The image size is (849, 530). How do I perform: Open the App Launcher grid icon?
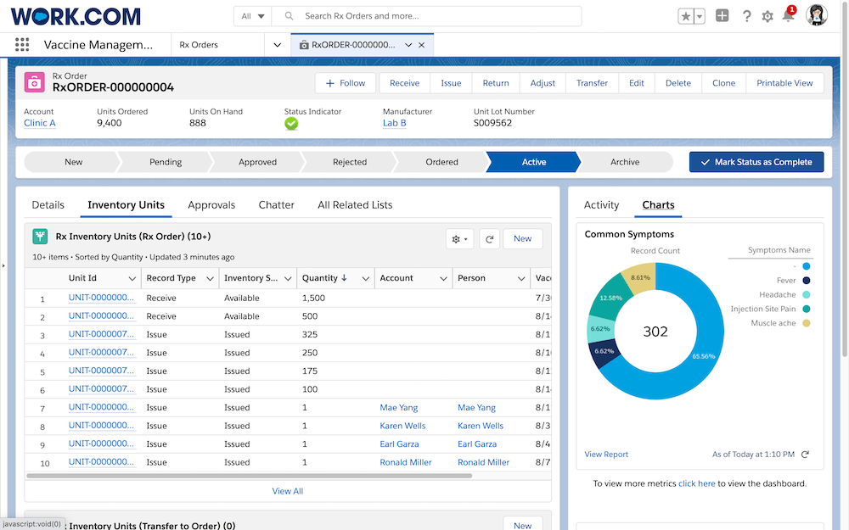tap(22, 45)
